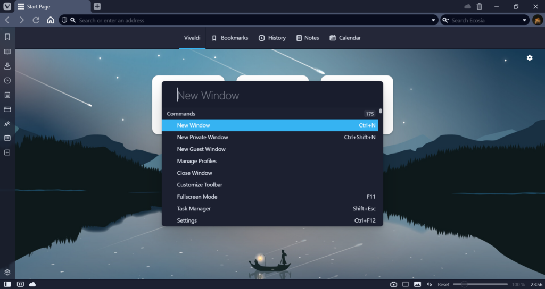This screenshot has width=545, height=289.
Task: Switch to History start page tab
Action: [272, 38]
